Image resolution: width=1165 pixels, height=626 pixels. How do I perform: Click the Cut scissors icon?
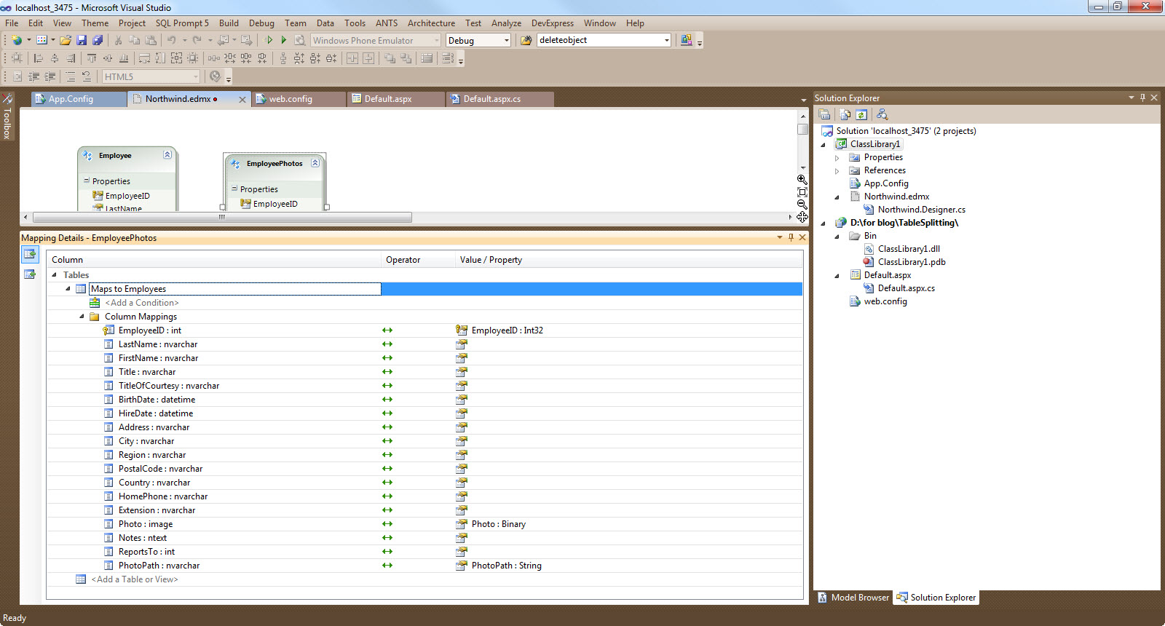[x=119, y=40]
